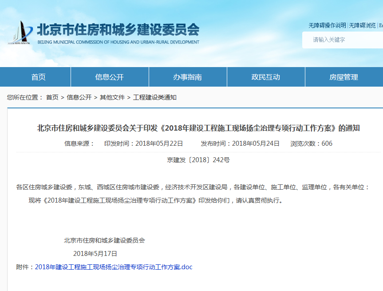The height and width of the screenshot is (291, 383).
Task: Switch to the 政民互动 navigation tab
Action: pyautogui.click(x=266, y=77)
